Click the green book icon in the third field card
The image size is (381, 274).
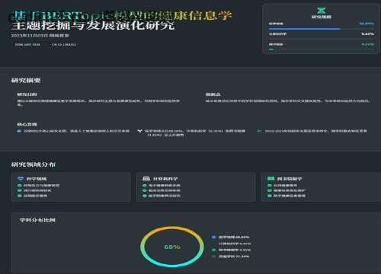tap(271, 179)
